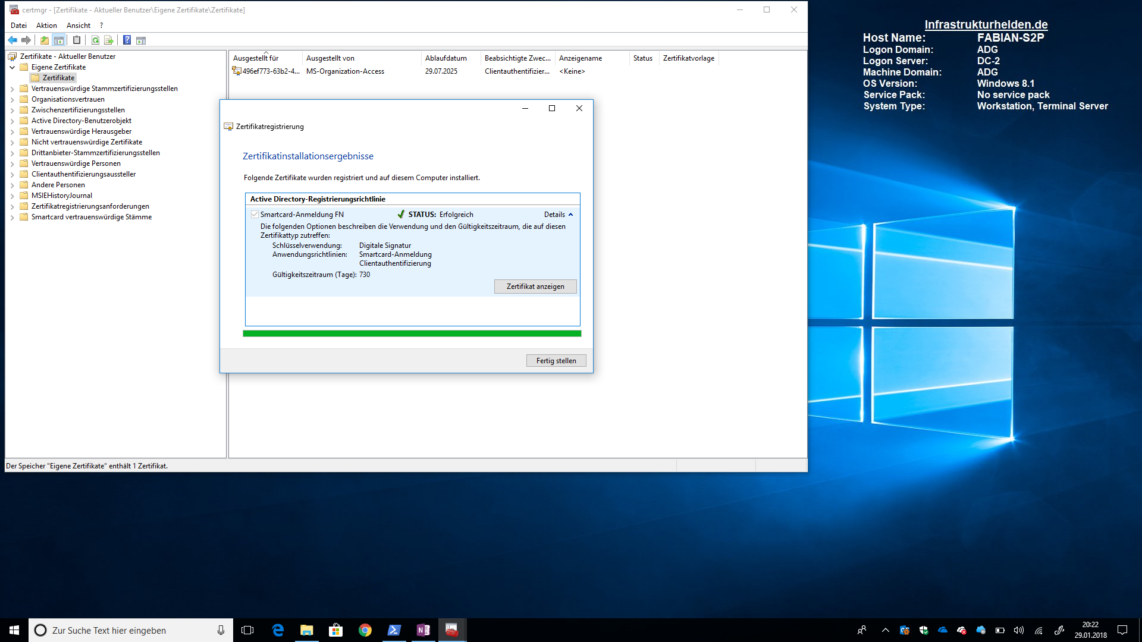Click the Zertifikat anzeigen button
The height and width of the screenshot is (642, 1142).
(535, 287)
